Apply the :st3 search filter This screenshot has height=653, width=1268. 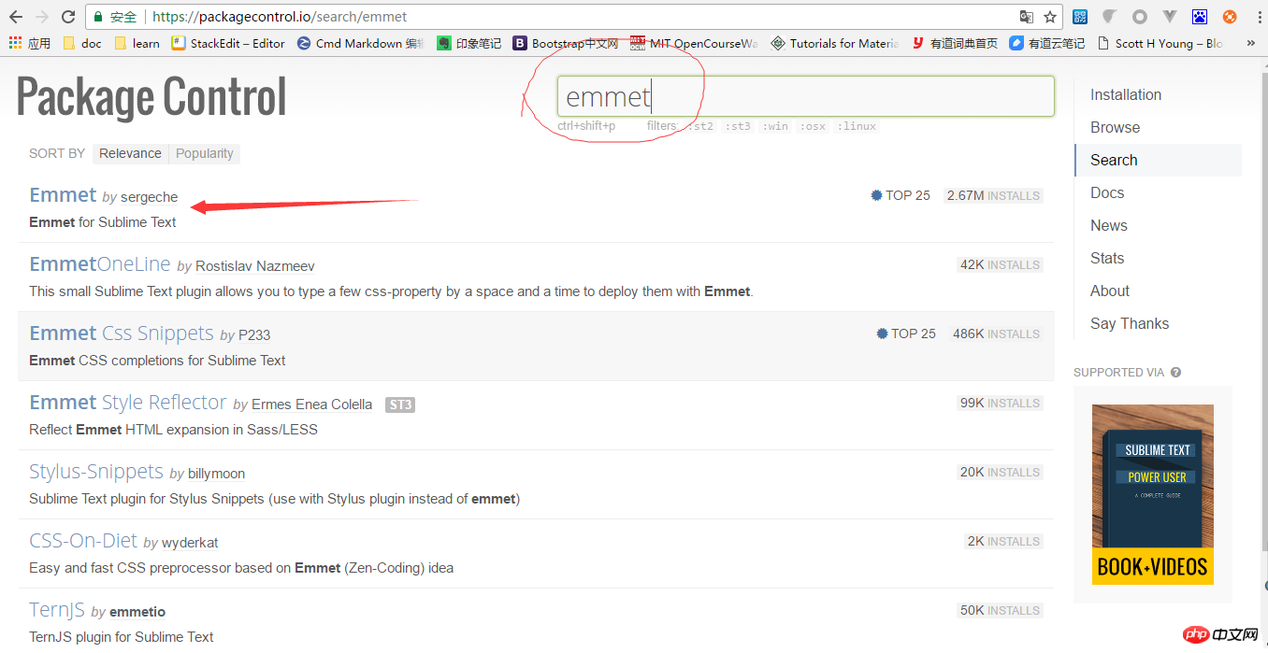(x=737, y=126)
